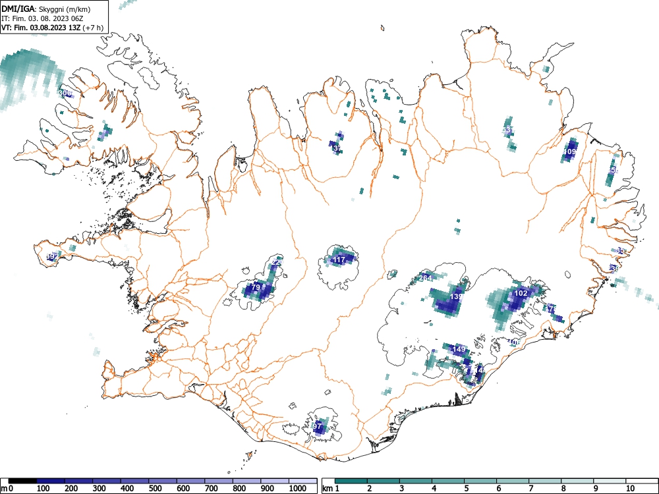Click the "109" visibility value in the east

(569, 151)
